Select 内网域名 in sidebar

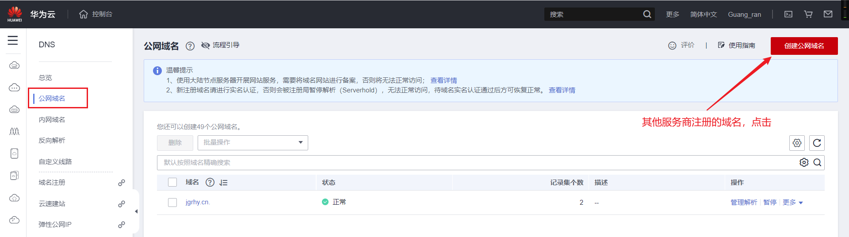pos(52,119)
